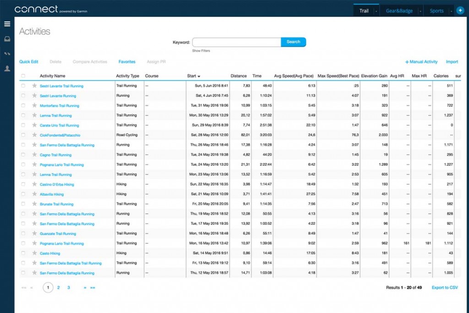Click Compare Activities option

(x=90, y=62)
